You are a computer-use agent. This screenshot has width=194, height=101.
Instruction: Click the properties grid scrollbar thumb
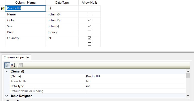188,76
